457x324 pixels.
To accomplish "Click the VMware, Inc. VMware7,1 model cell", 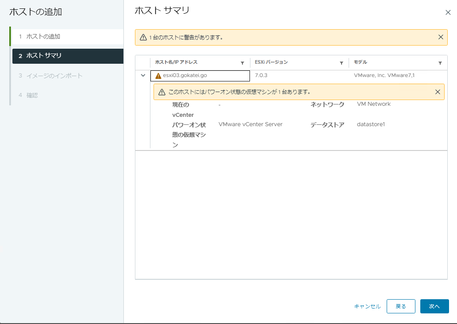I will pyautogui.click(x=384, y=75).
